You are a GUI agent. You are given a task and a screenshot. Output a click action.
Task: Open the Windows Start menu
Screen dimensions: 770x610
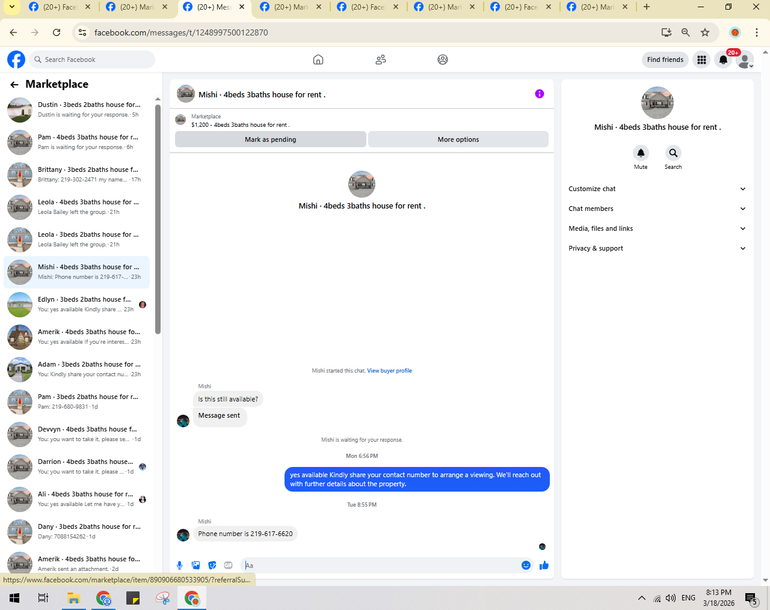[14, 598]
